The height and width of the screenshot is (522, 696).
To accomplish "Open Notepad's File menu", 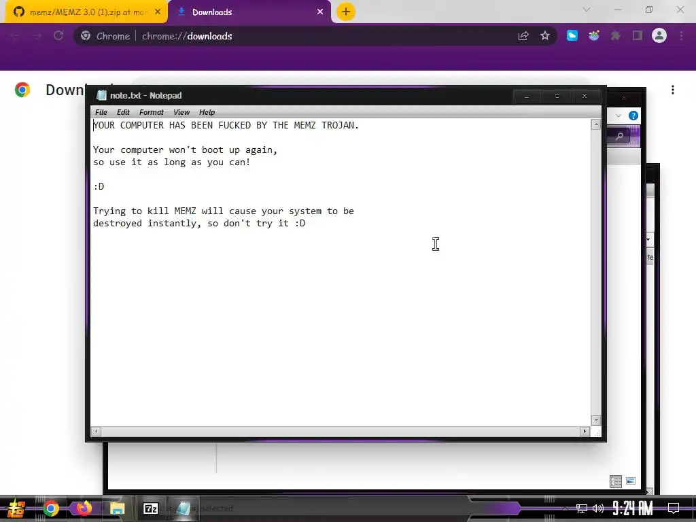I will (101, 112).
